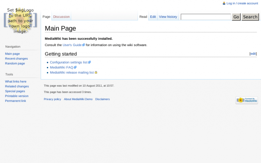Click the Main Page heading text

[60, 29]
